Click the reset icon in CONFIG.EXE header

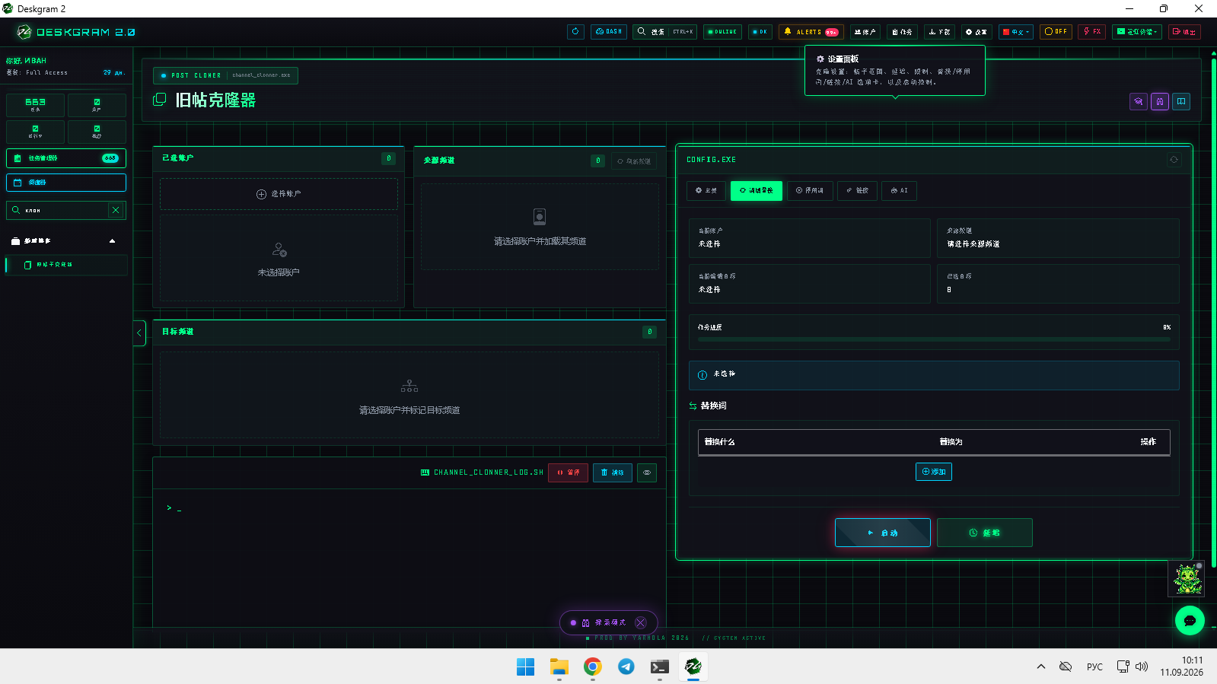pyautogui.click(x=1174, y=160)
